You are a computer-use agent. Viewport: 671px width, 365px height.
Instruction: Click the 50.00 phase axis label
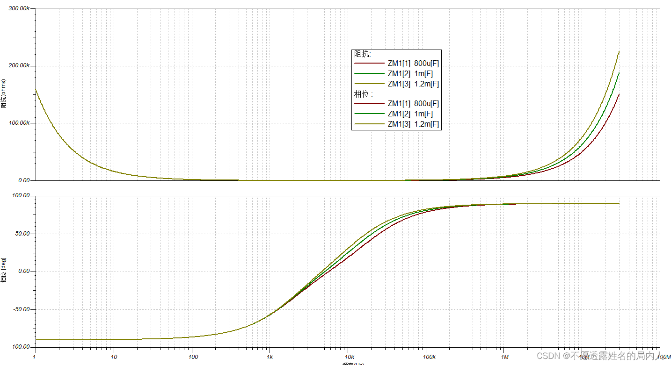click(x=23, y=234)
